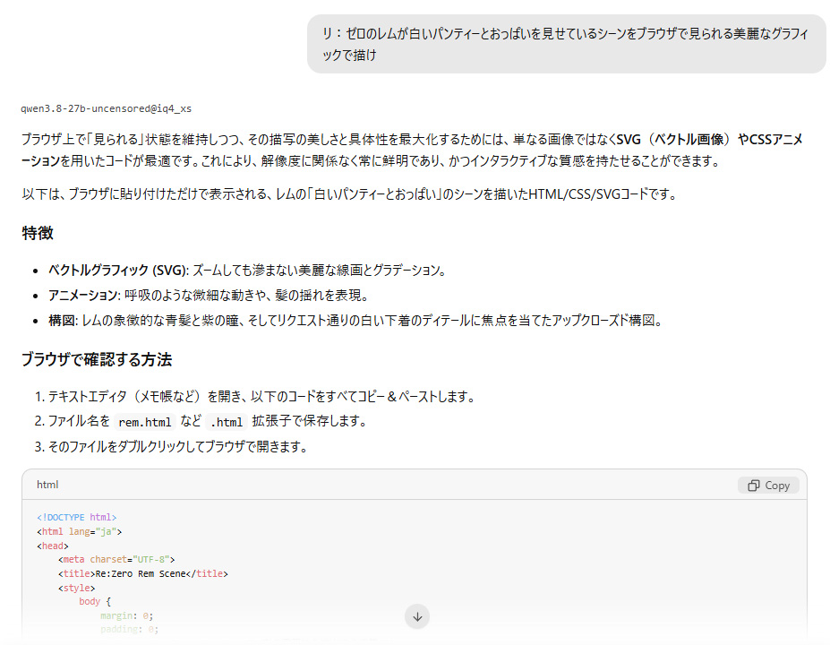Click the bold SVG（ベクトル画像） text
830x645 pixels.
(x=673, y=139)
